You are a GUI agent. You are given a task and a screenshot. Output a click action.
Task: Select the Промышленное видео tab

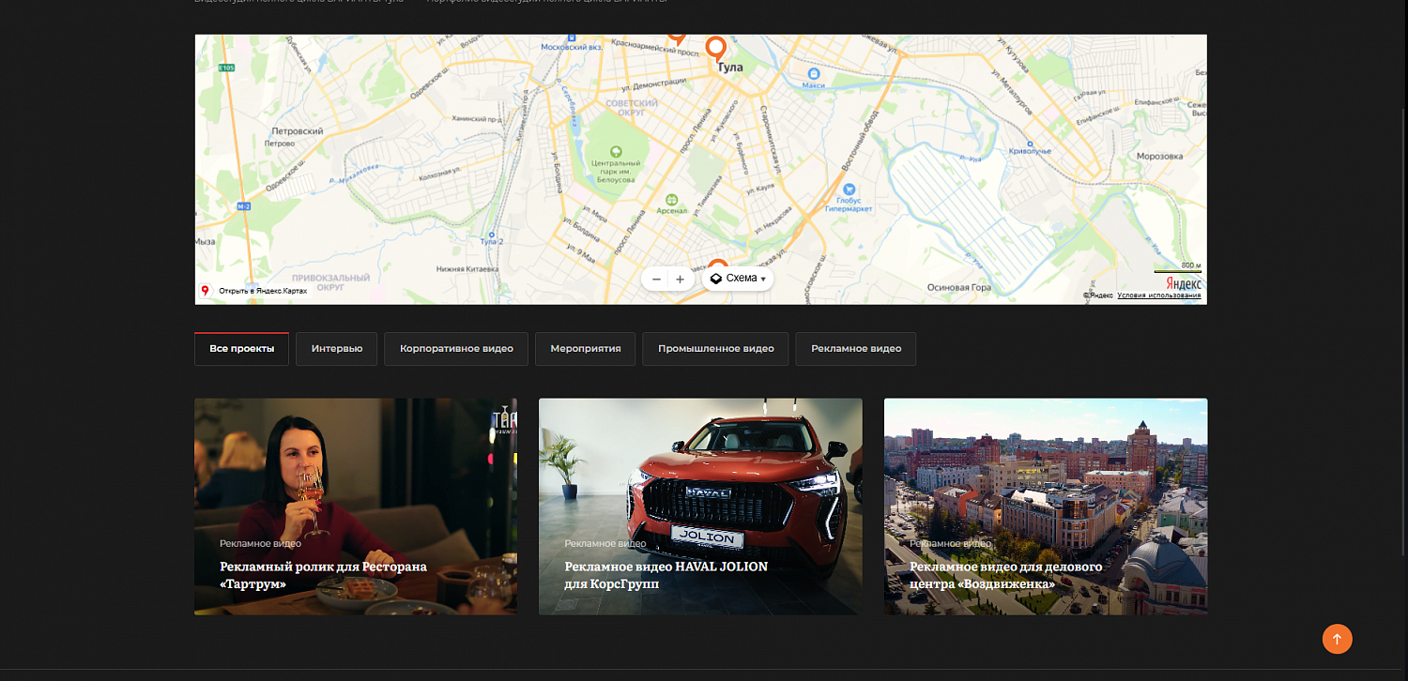tap(715, 349)
